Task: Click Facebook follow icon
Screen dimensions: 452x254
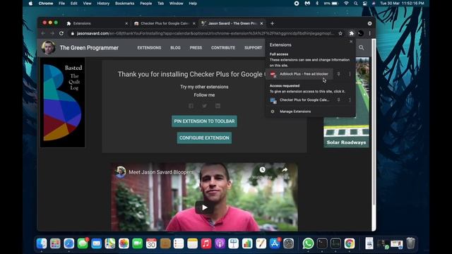Action: click(191, 106)
